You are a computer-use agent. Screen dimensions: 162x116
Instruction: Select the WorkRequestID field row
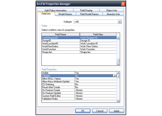79,38
